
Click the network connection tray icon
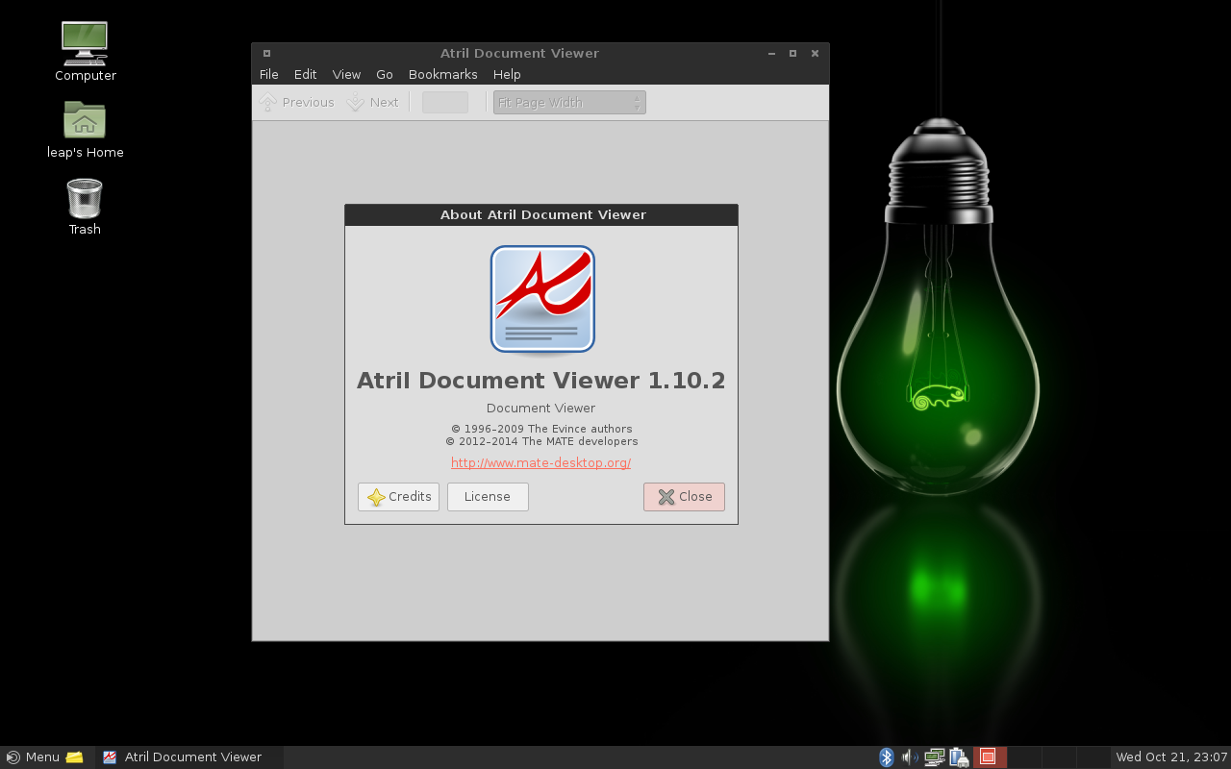pos(934,757)
